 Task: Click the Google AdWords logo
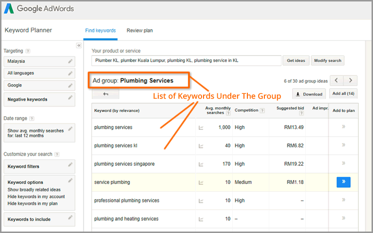coord(39,9)
